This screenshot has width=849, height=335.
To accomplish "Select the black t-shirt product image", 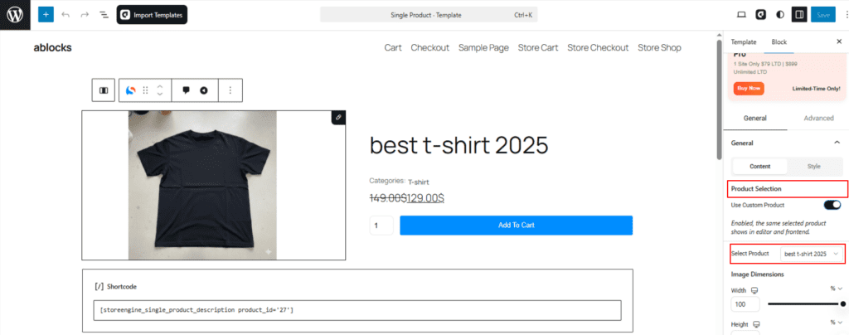I will [202, 185].
